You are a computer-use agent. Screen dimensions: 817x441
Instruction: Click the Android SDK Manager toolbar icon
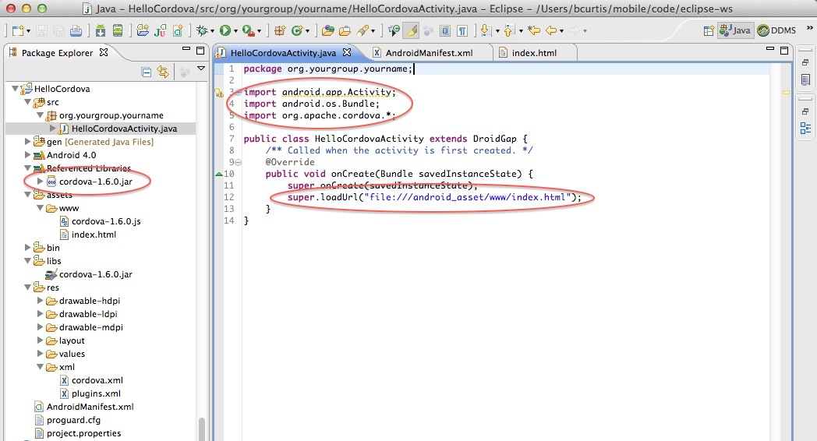(101, 31)
